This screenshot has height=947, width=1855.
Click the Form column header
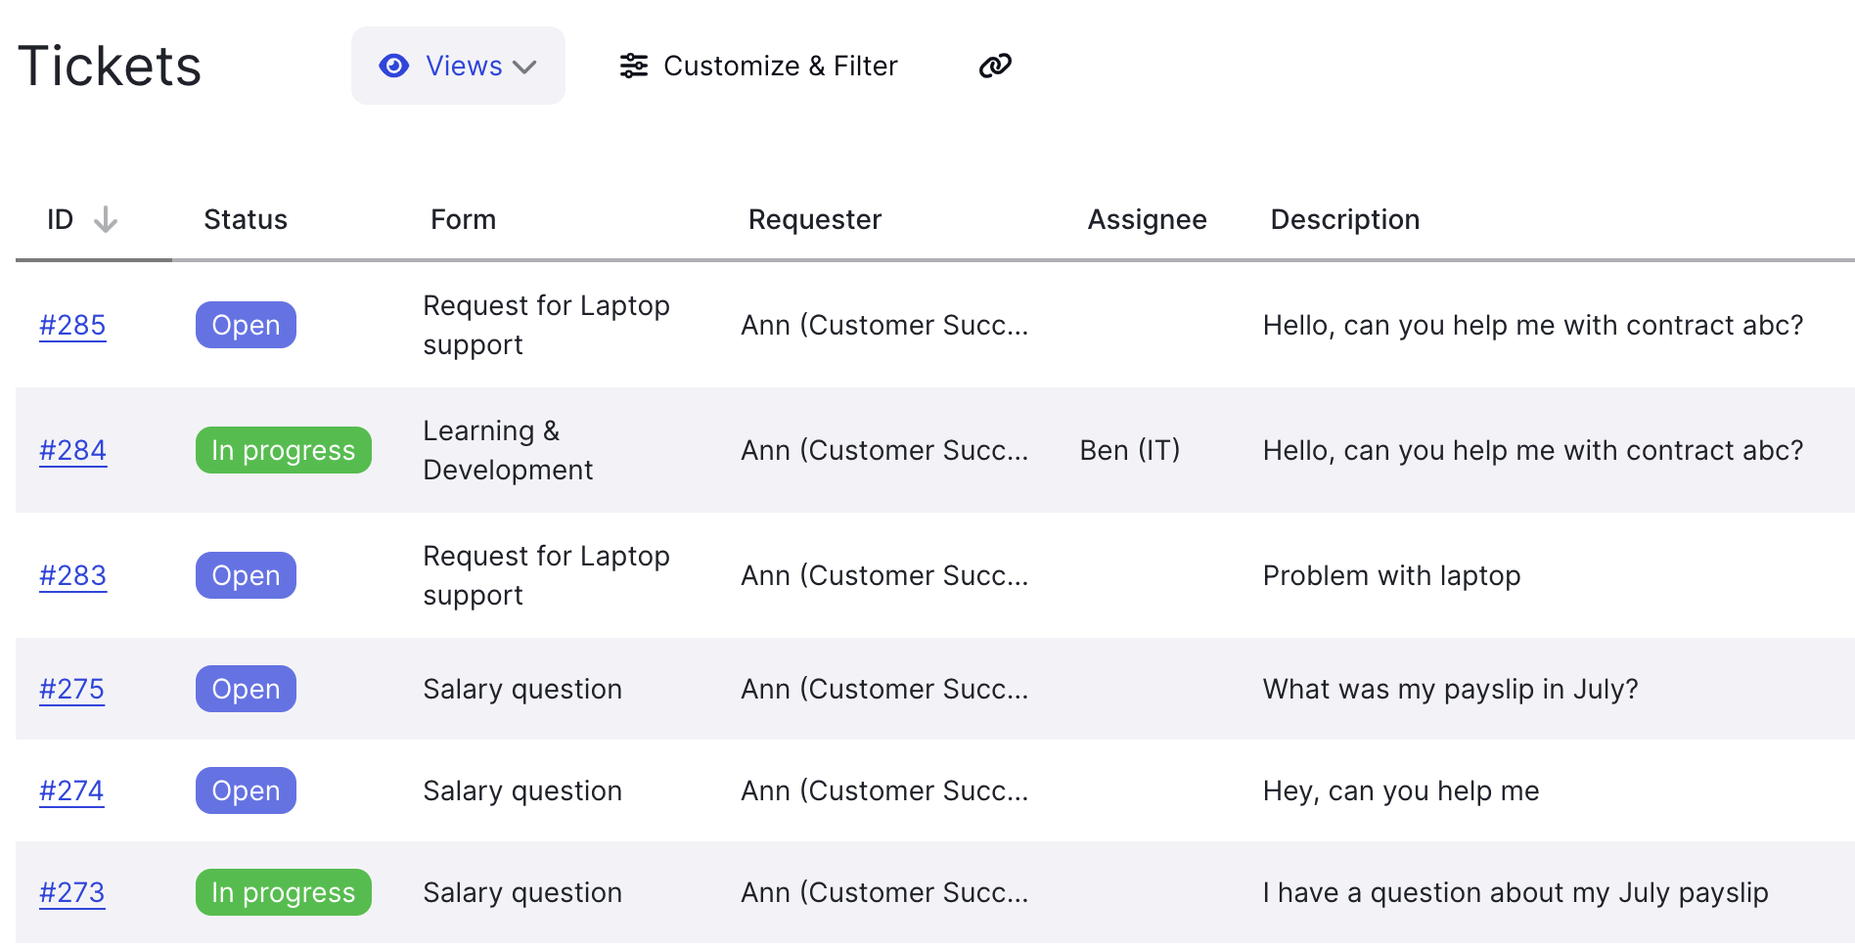point(463,219)
